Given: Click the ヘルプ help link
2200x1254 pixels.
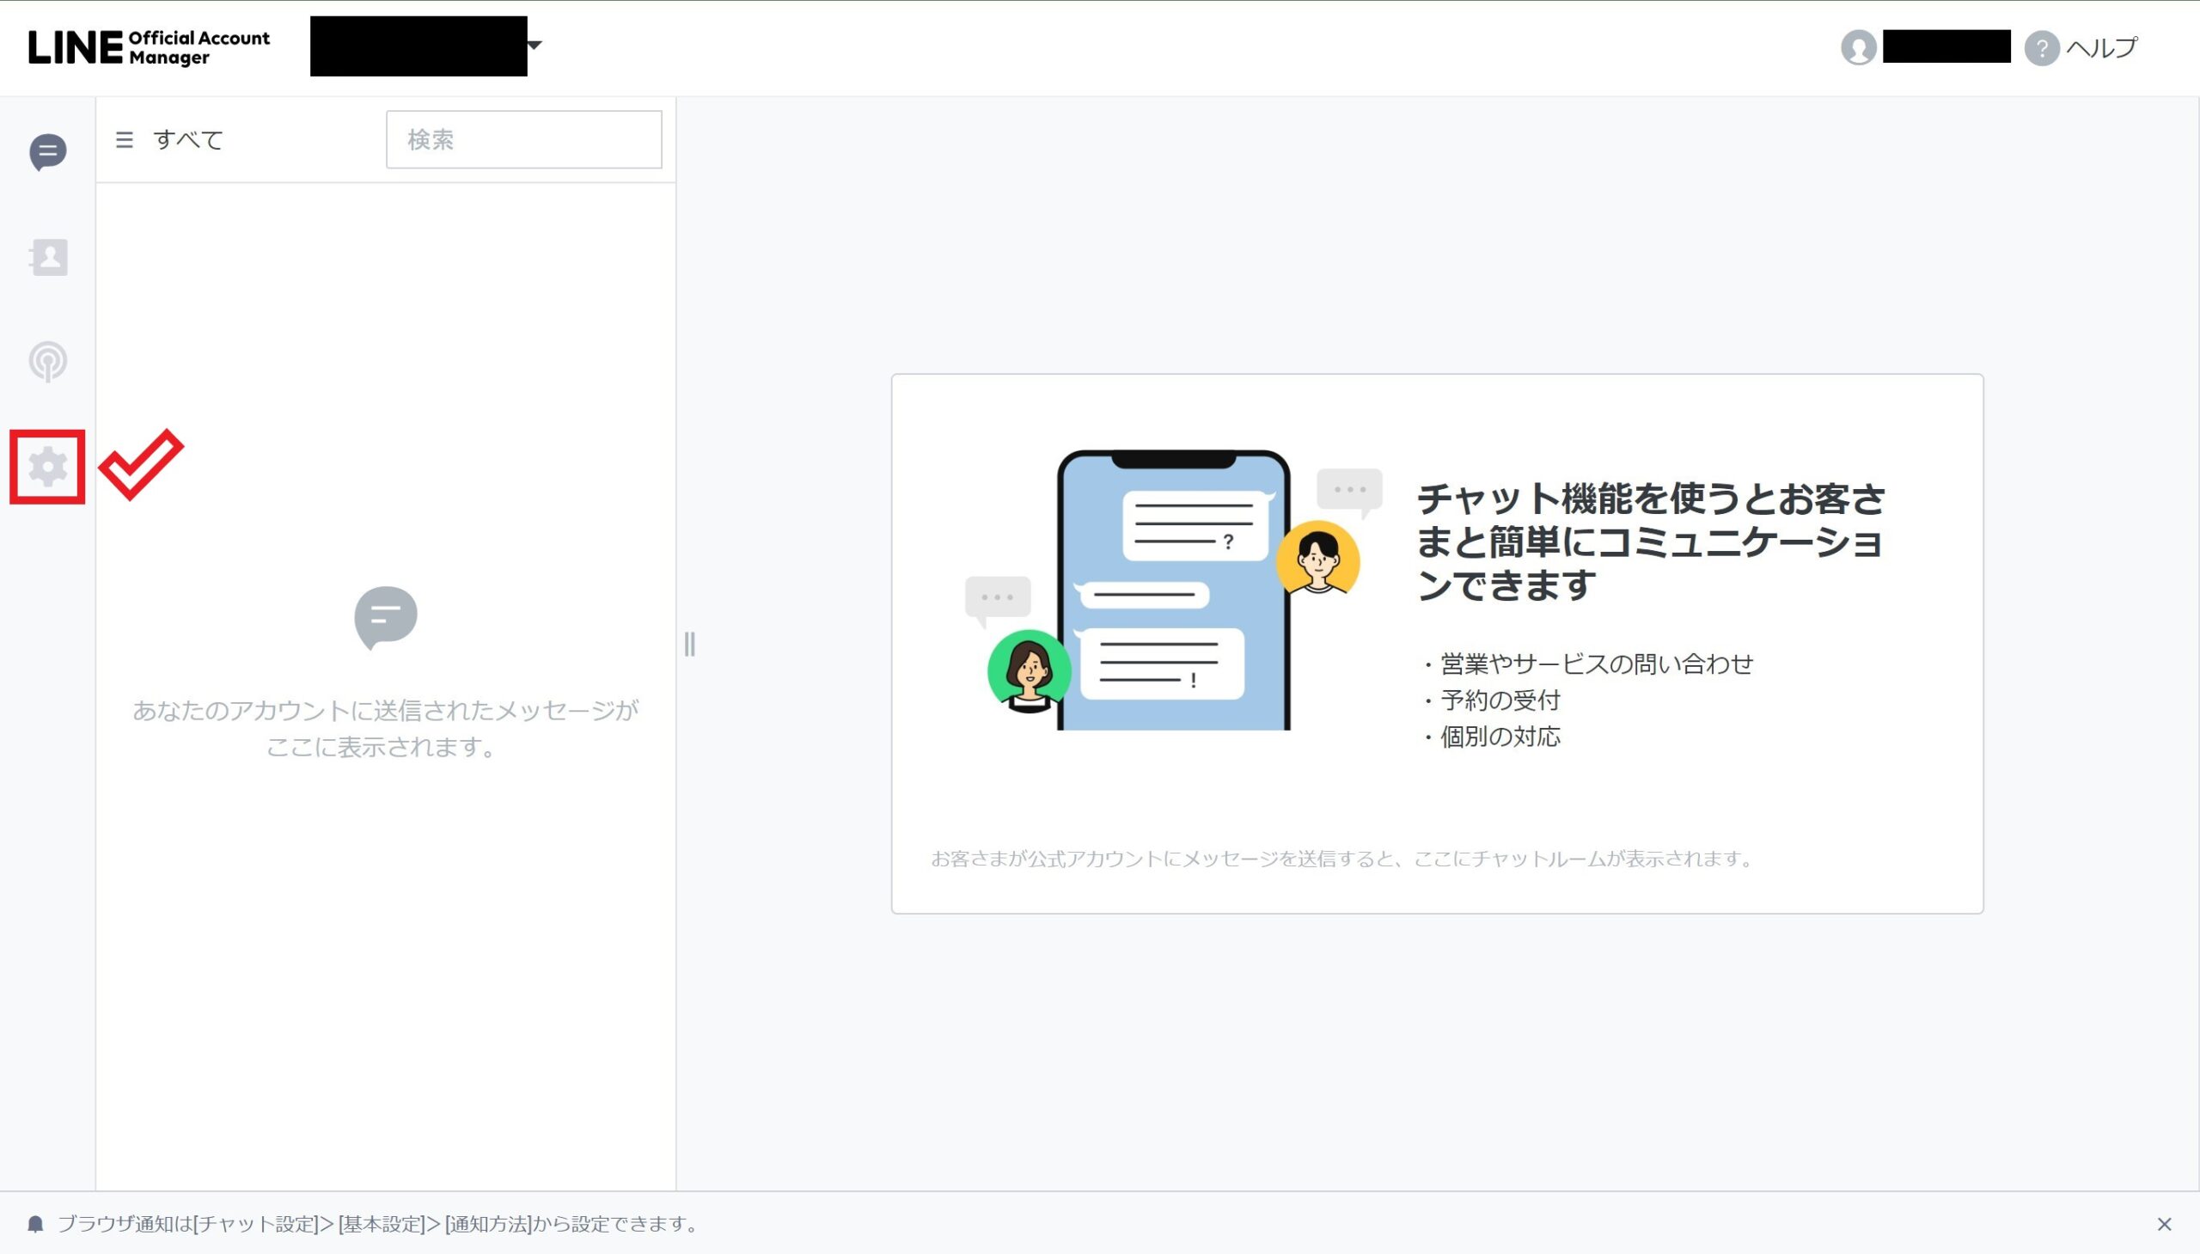Looking at the screenshot, I should tap(2101, 47).
